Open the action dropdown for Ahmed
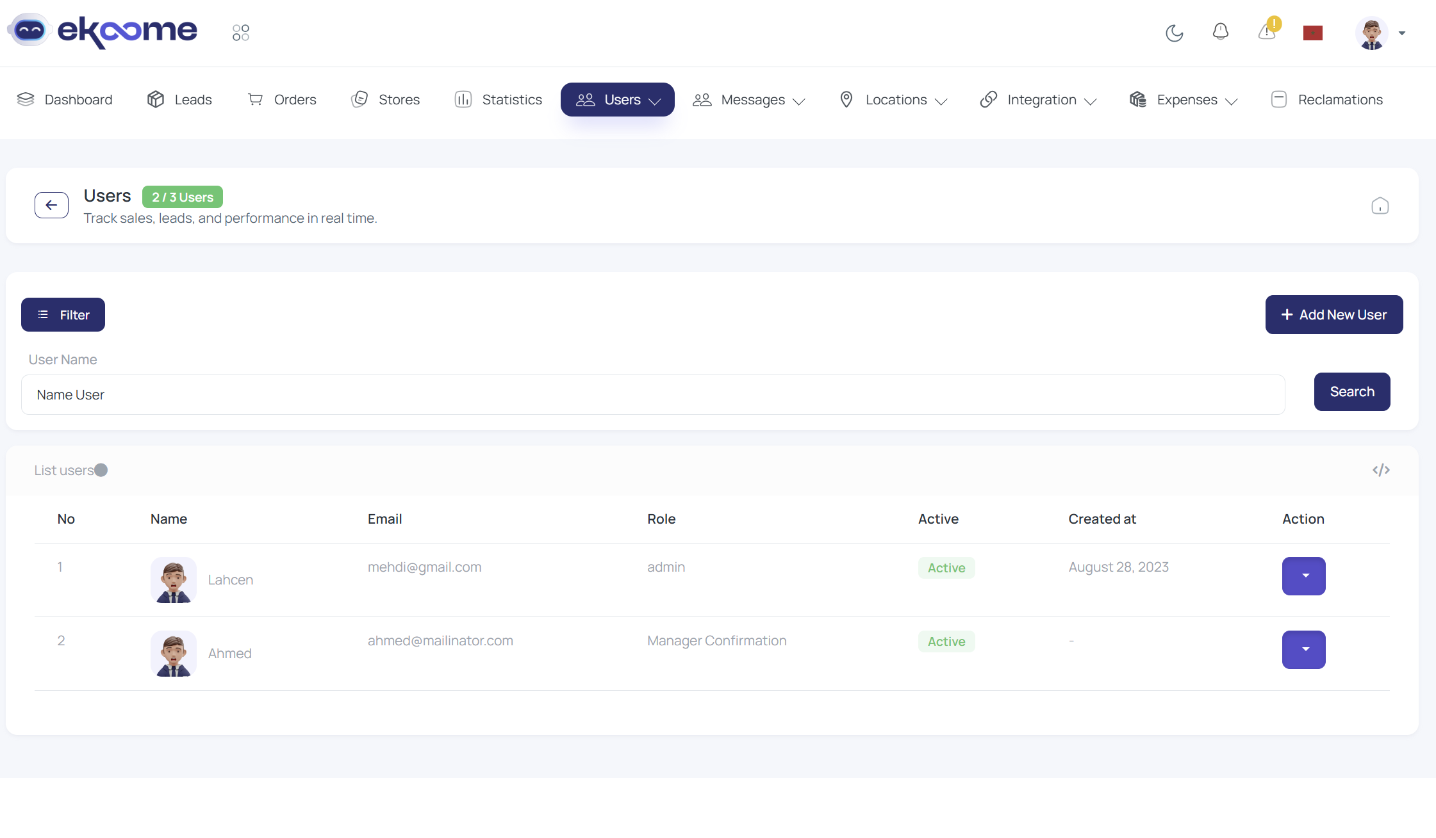Viewport: 1436px width, 838px height. click(x=1303, y=649)
